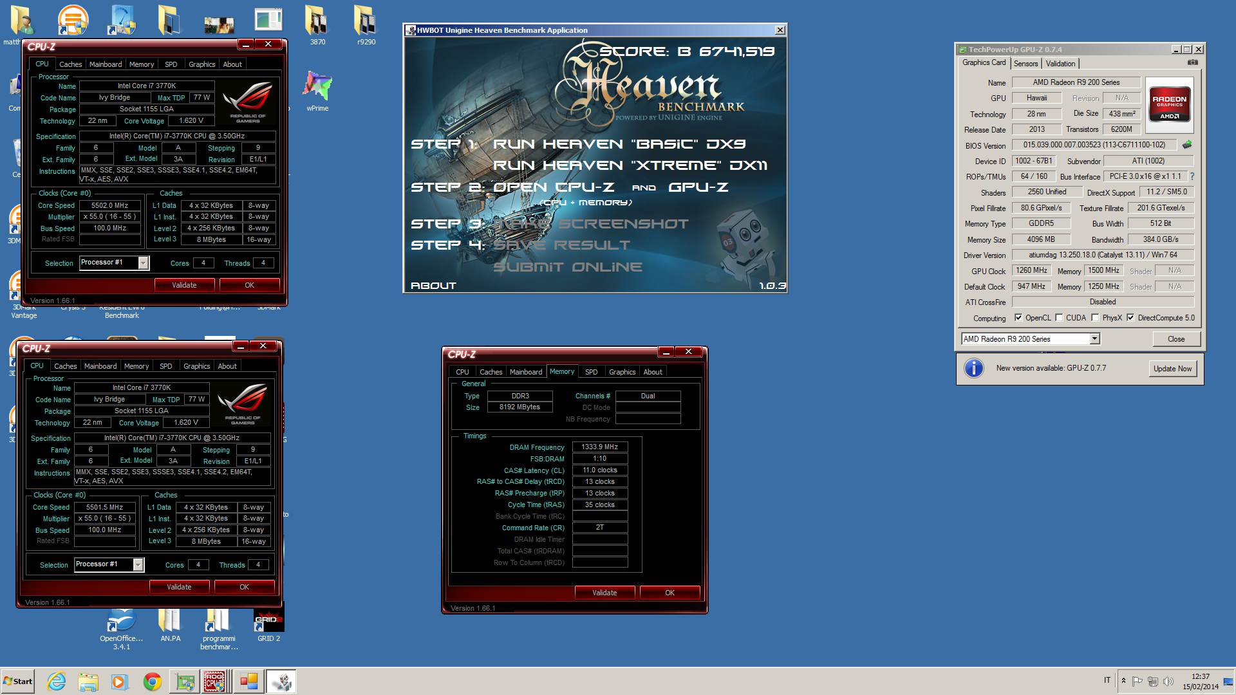Click DRAM Frequency value 1333.9 MHz

(x=599, y=447)
